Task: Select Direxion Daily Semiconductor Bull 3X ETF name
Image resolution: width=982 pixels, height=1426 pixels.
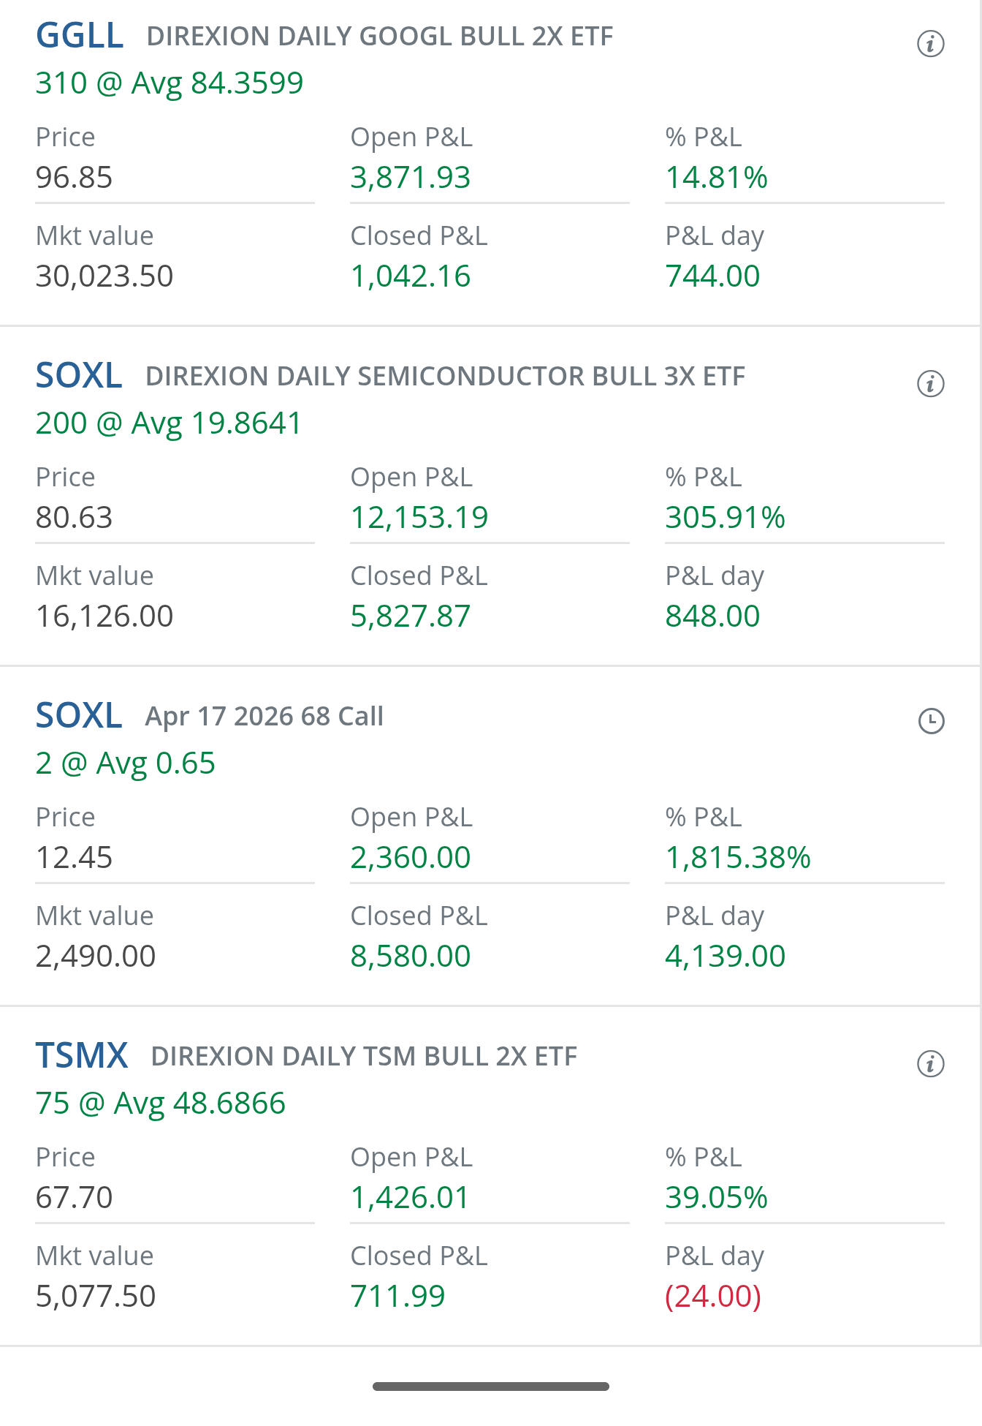Action: coord(445,377)
